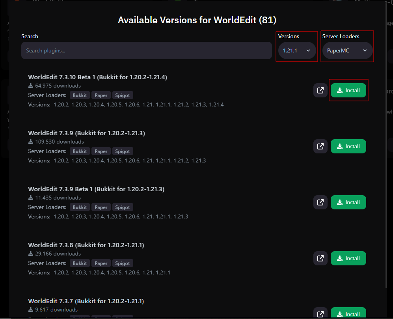Click external link icon beside WorldEdit 7.3.9
The height and width of the screenshot is (319, 393).
pos(320,146)
